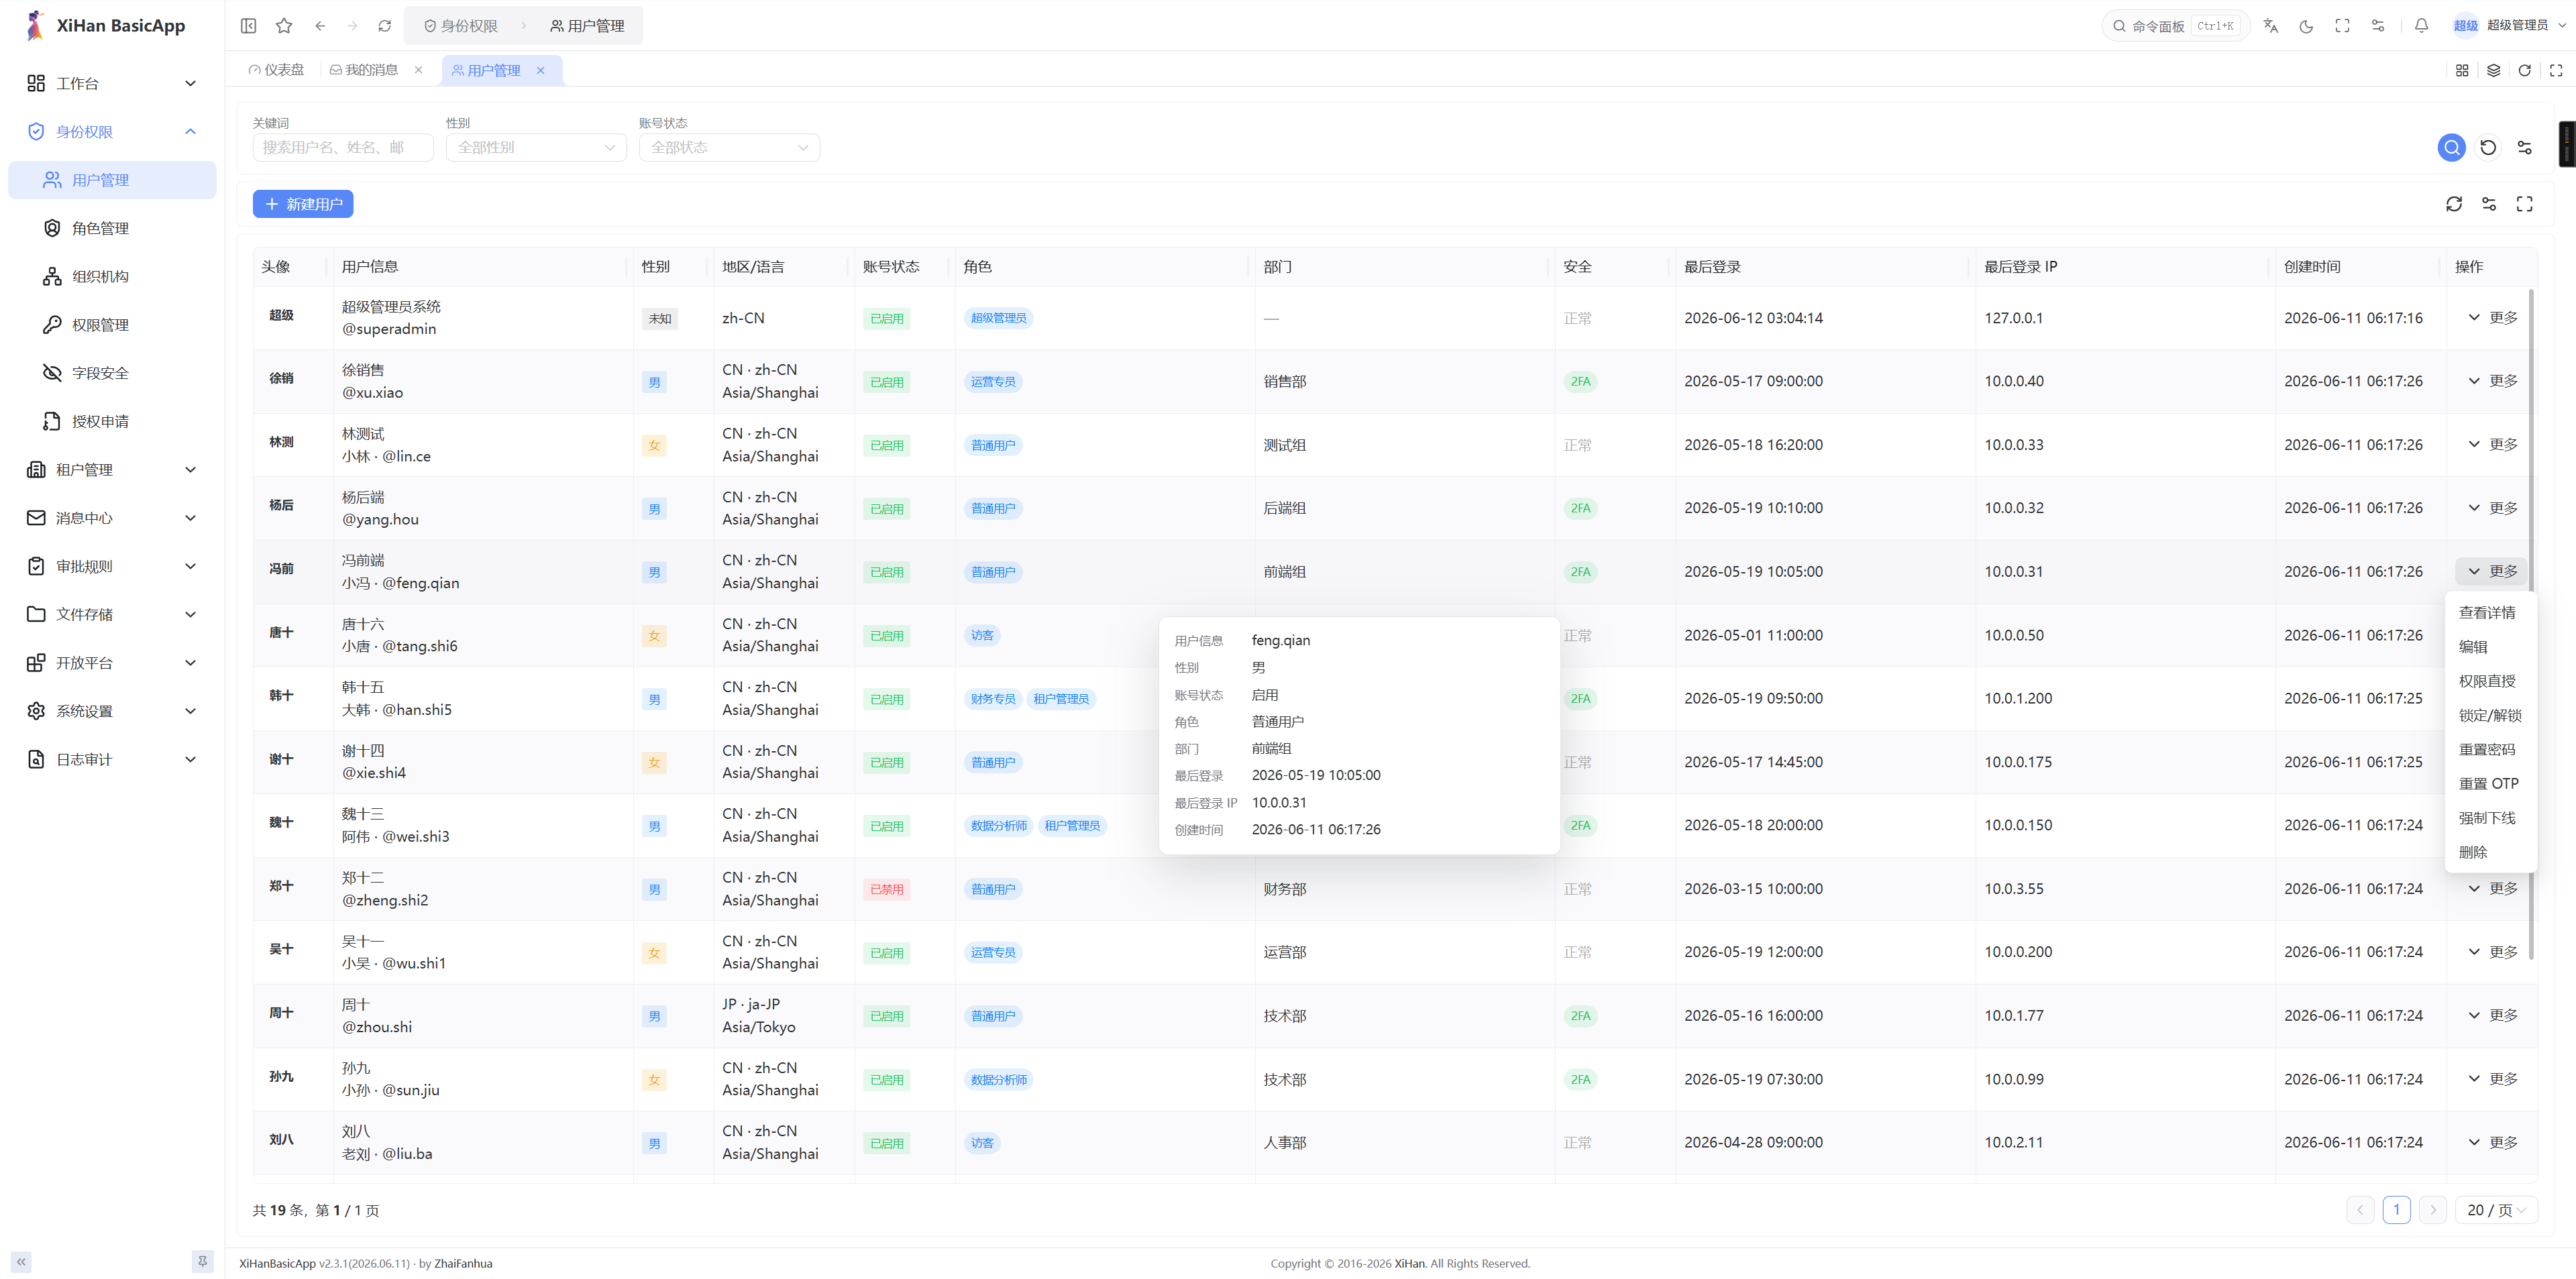Refresh the current tab with the tab bar icon

coord(2524,70)
